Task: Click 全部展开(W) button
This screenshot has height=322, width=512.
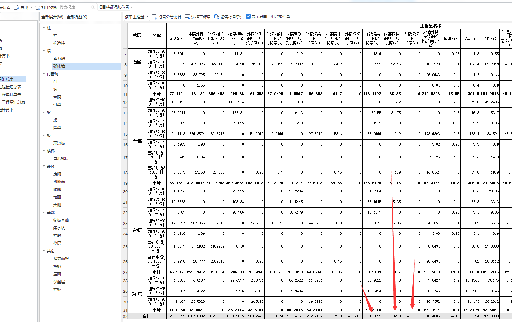Action: click(x=52, y=17)
